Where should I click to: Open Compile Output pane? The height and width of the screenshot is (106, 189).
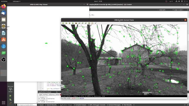pos(80,105)
